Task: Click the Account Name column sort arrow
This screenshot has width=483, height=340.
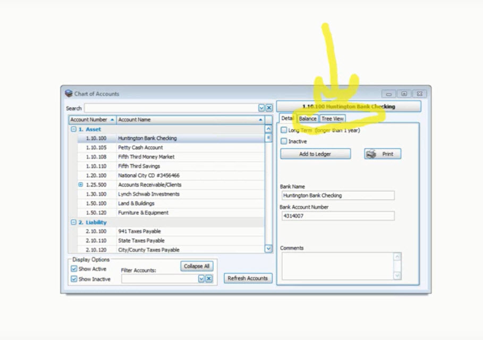Action: pyautogui.click(x=261, y=119)
